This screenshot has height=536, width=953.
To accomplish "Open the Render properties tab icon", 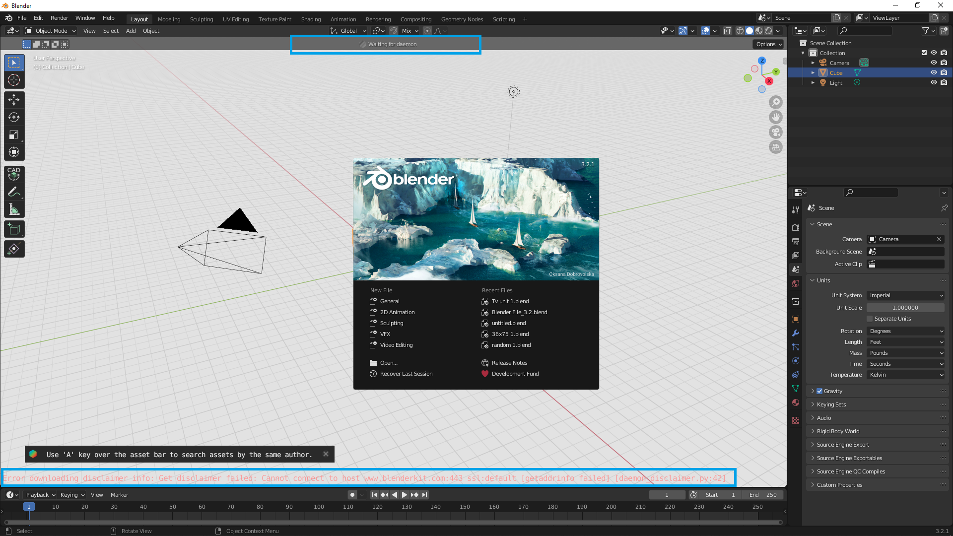I will 796,227.
